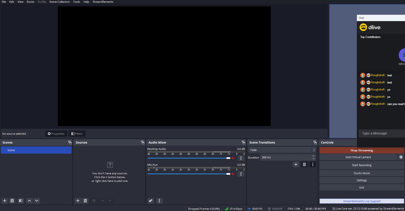405x211 pixels.
Task: Click Stop Streaming button
Action: [x=361, y=150]
